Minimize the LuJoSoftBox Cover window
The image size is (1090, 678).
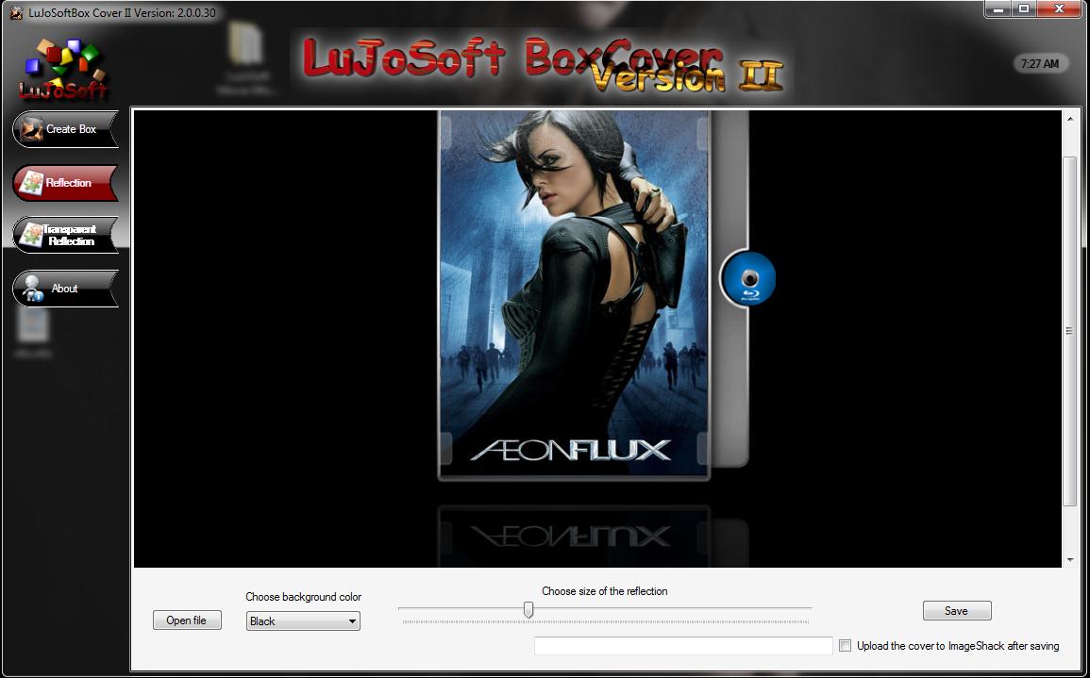(998, 9)
